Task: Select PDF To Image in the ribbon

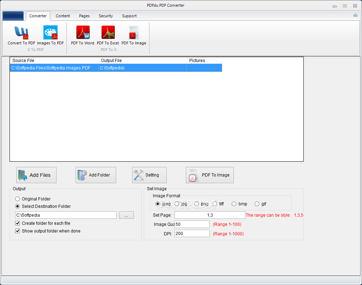Action: [134, 35]
